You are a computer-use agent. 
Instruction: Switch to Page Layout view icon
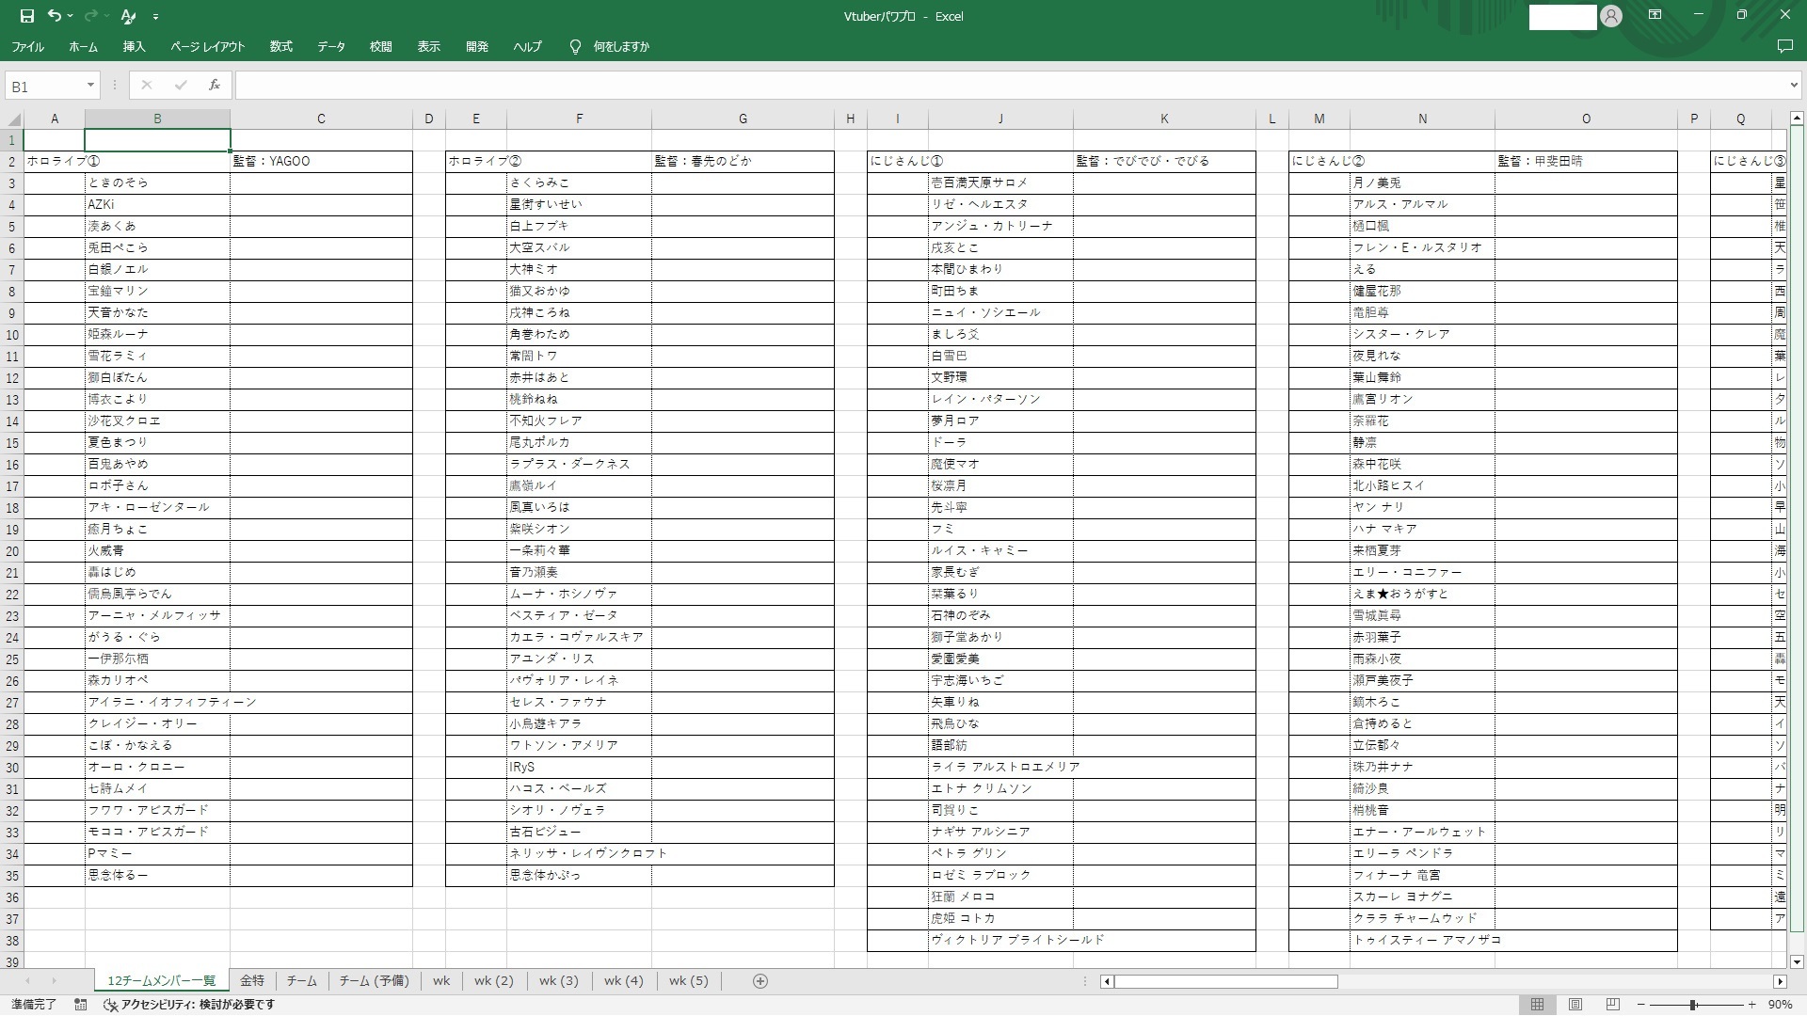1575,1005
